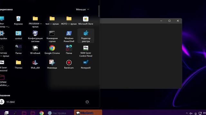Show hidden tray icons chevron
Image resolution: width=206 pixels, height=115 pixels.
click(187, 113)
